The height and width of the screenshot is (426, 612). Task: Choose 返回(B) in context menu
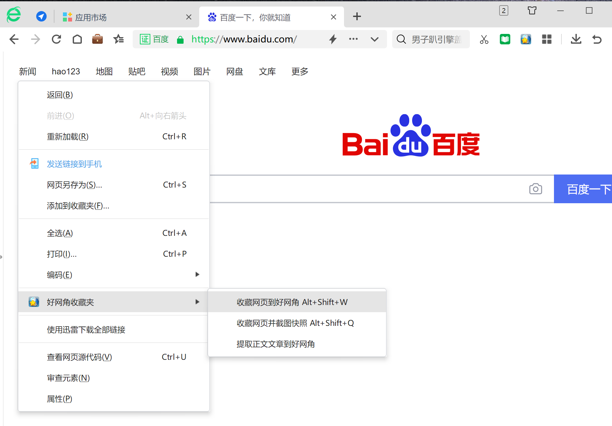[x=114, y=95]
